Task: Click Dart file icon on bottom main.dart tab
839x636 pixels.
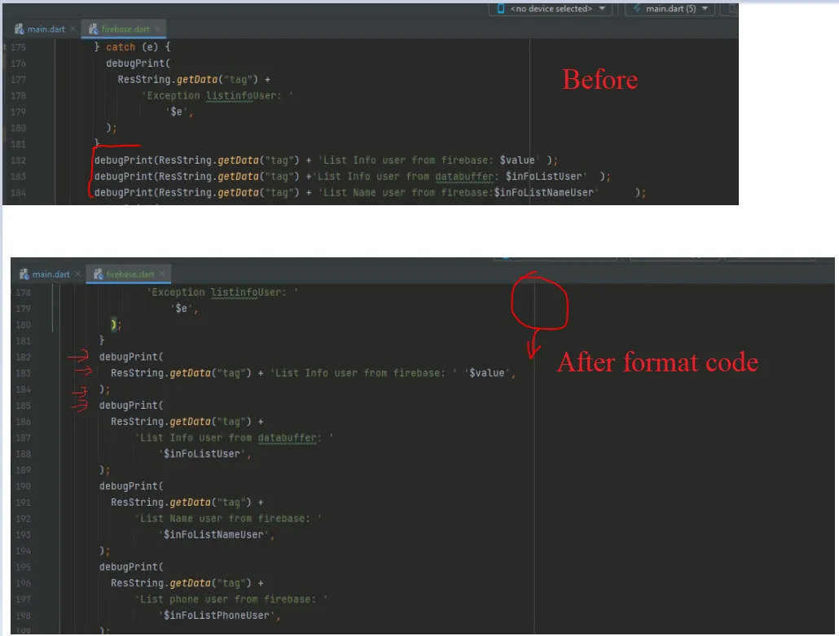Action: click(x=24, y=274)
